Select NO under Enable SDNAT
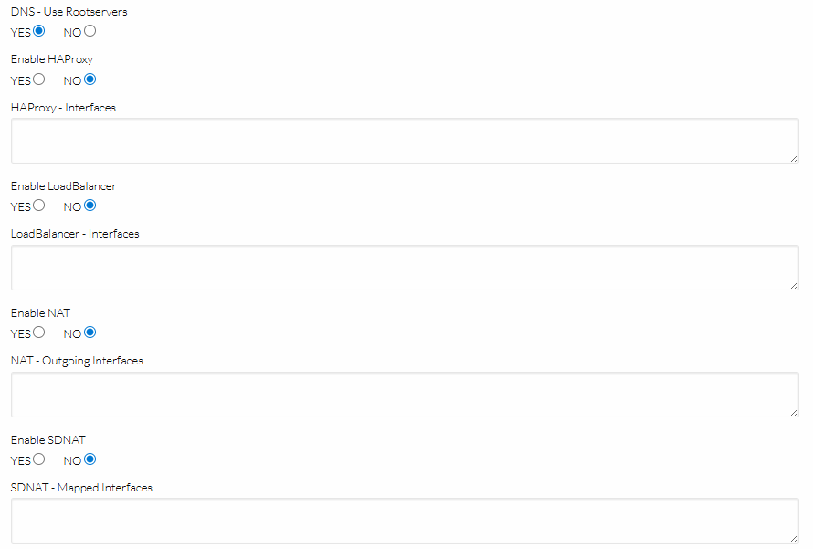813x549 pixels. click(90, 459)
